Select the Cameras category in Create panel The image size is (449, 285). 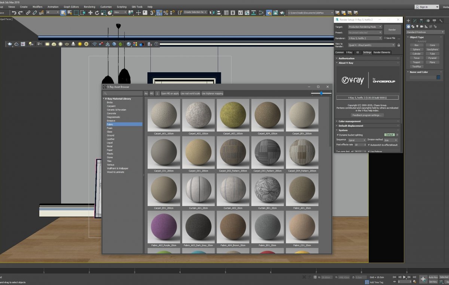coord(422,27)
